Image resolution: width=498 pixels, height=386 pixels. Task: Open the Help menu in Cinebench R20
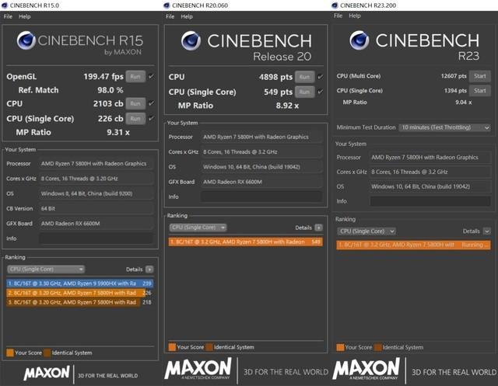[x=187, y=16]
